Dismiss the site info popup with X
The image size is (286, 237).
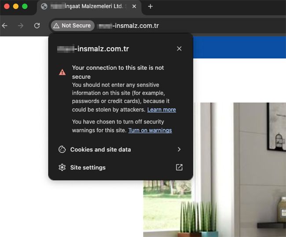pyautogui.click(x=179, y=49)
